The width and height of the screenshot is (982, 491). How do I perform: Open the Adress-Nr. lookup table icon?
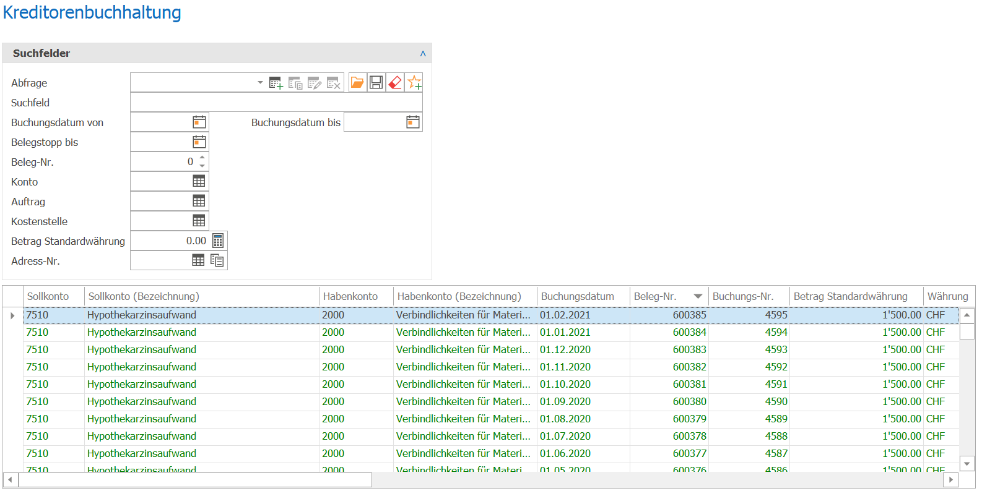(198, 260)
